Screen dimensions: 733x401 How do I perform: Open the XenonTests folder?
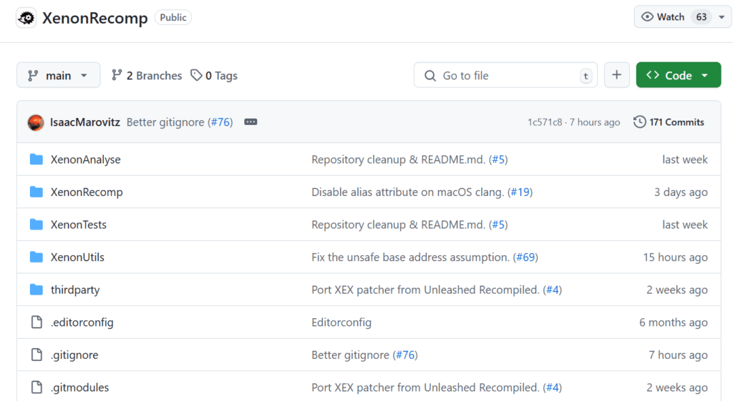coord(79,224)
